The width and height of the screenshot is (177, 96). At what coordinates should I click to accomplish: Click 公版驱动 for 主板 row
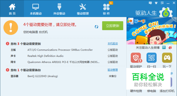(113, 50)
